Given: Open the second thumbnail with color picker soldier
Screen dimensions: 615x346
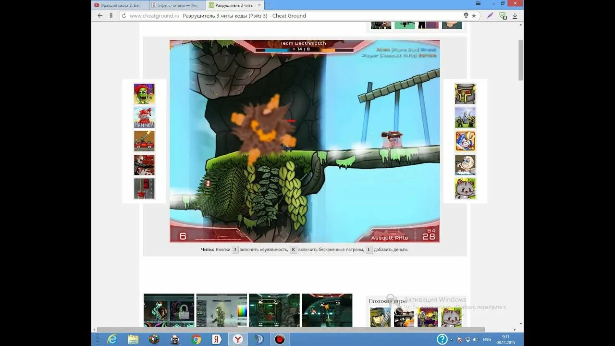Looking at the screenshot, I should (x=221, y=310).
